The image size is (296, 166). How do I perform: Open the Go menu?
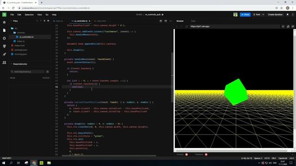[x=47, y=15]
